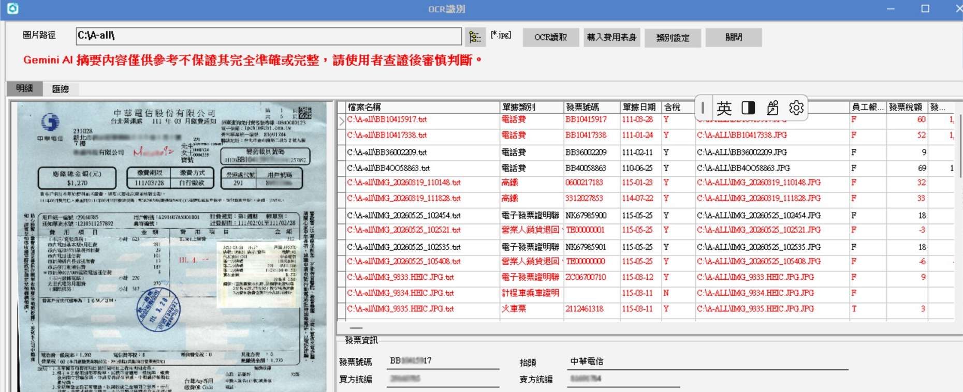Sort by 單據類別 column header
Viewport: 963px width, 392px height.
pos(532,107)
